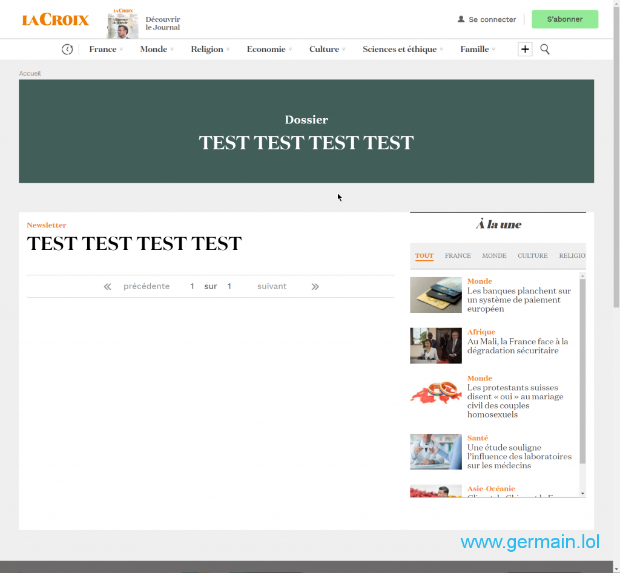Expand the Culture navigation dropdown
This screenshot has width=620, height=573.
coord(327,50)
